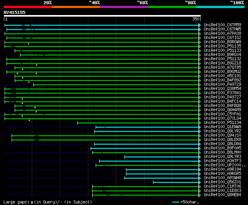Select the UniRef100_Q38M54 label
The image size is (248, 205).
click(x=222, y=89)
